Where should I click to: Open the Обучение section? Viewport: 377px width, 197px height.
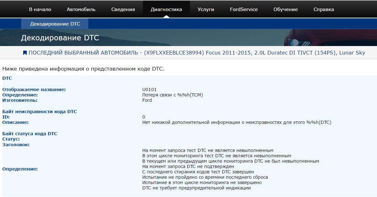[286, 9]
